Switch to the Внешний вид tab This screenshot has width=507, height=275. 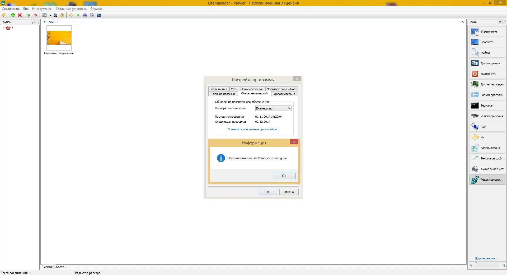coord(218,89)
